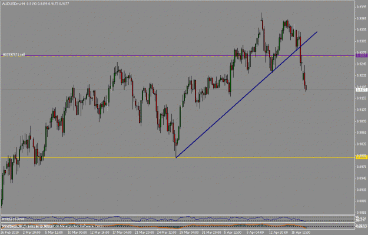
Task: Click the 0.9095 price axis value
Action: [362, 121]
